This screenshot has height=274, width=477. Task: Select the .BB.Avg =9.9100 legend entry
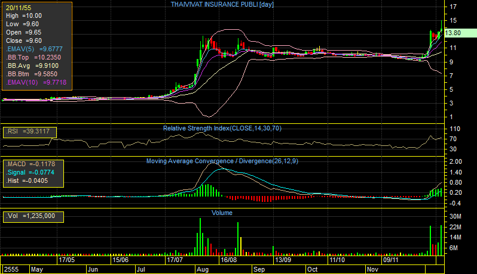coord(32,66)
